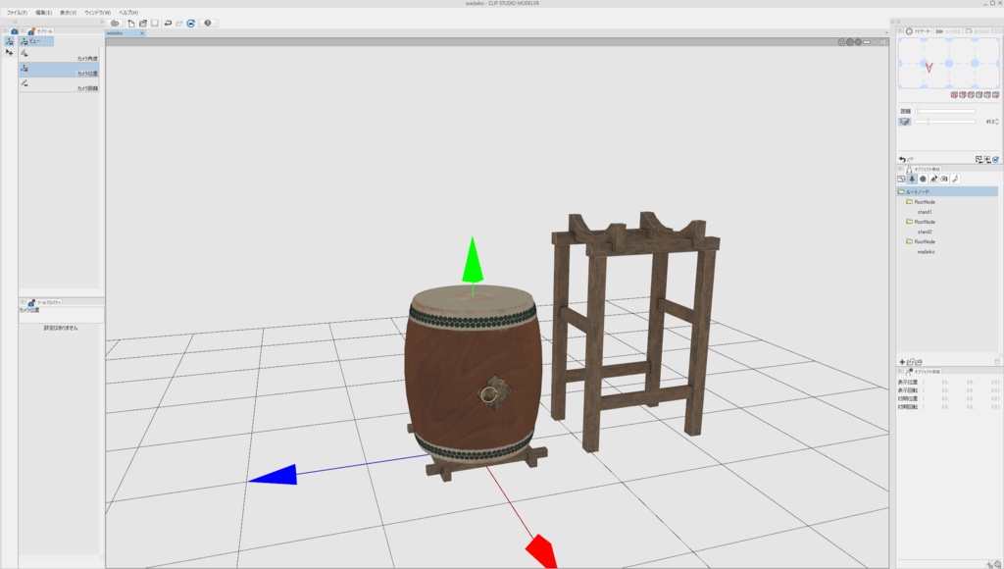1004x569 pixels.
Task: Select the highlighted node tree icon
Action: (x=913, y=179)
